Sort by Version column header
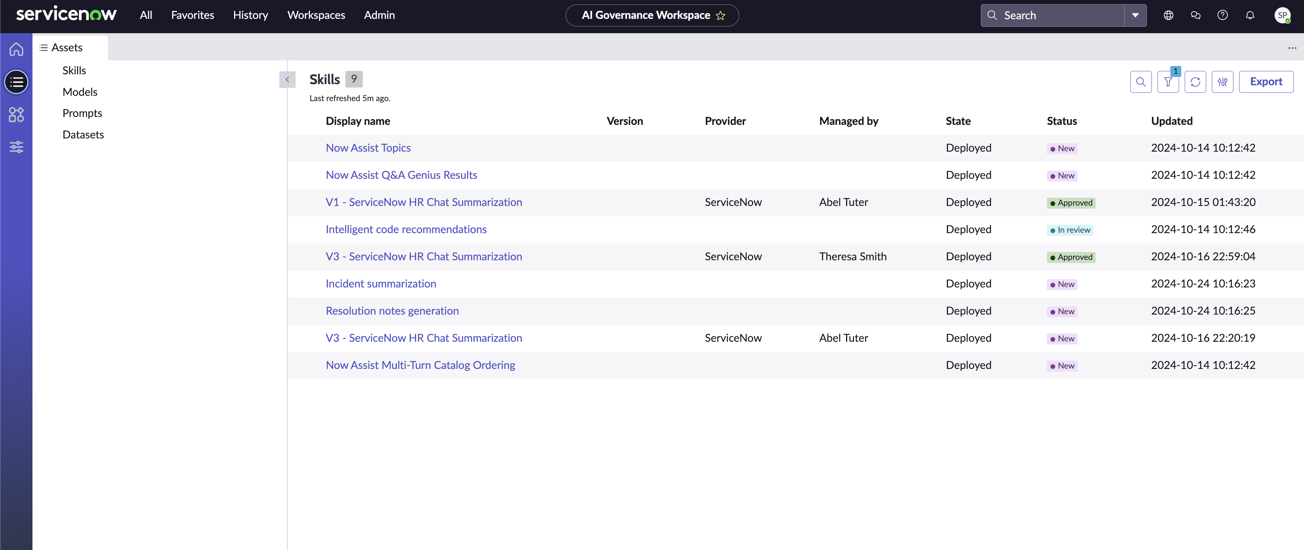1304x550 pixels. pyautogui.click(x=625, y=121)
